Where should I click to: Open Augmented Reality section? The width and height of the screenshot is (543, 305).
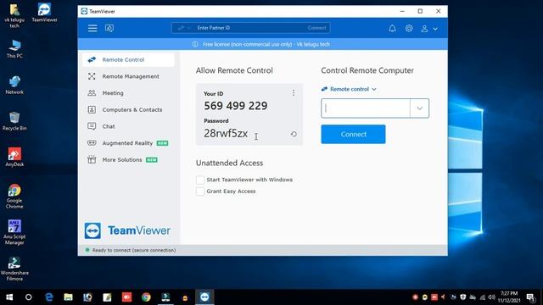[x=128, y=143]
